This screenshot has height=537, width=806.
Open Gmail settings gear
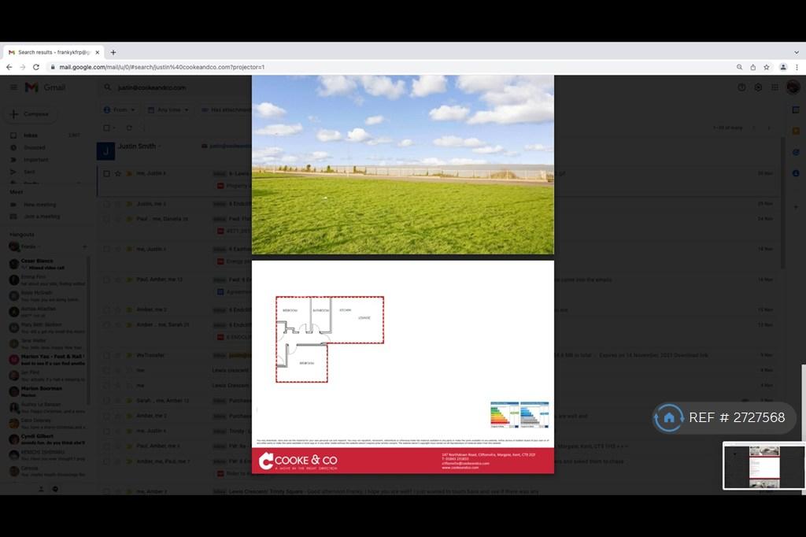(x=758, y=87)
